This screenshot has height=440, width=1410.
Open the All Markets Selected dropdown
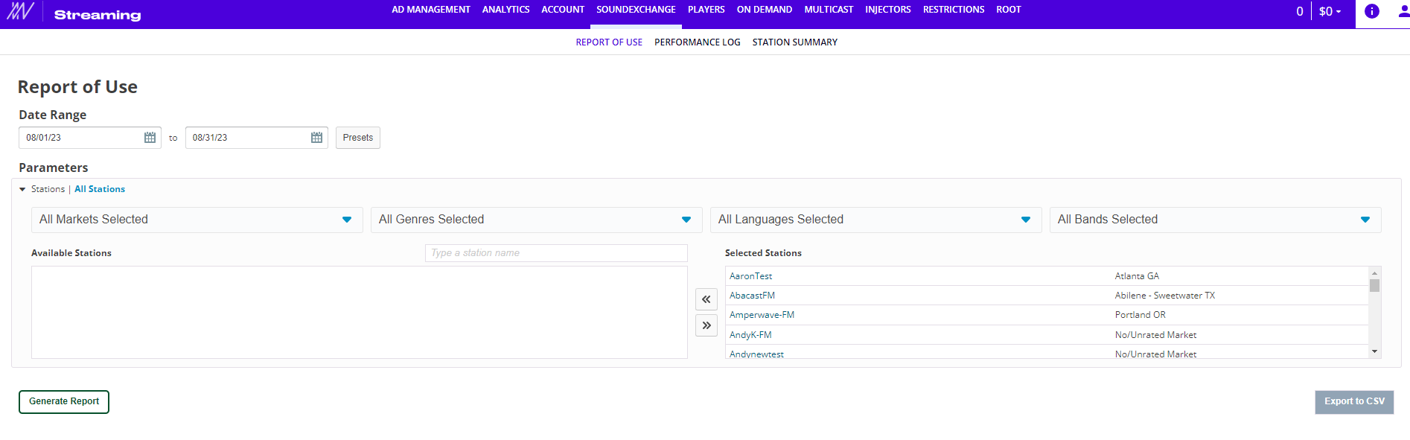point(197,220)
